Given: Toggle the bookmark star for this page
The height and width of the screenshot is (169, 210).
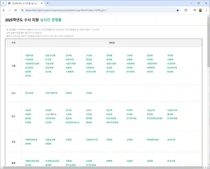Looking at the screenshot, I should (178, 10).
